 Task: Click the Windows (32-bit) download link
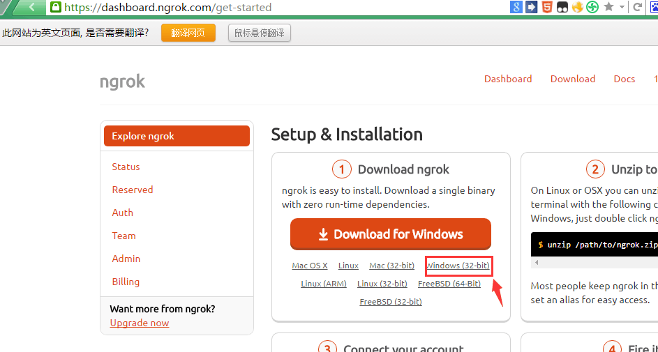click(x=458, y=266)
